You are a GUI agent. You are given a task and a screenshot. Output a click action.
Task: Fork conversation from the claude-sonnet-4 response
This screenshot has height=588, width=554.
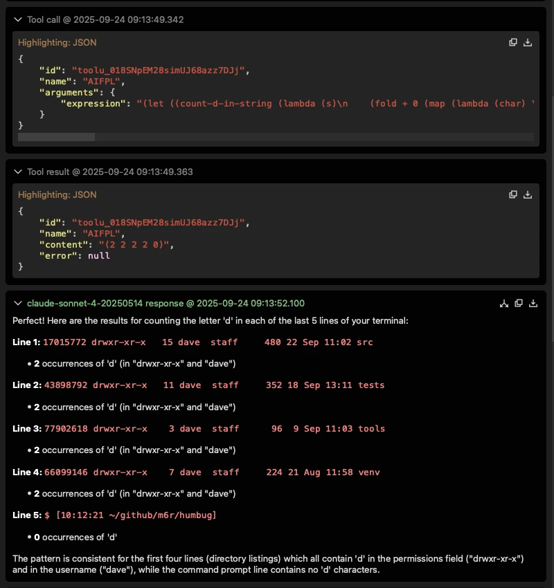pyautogui.click(x=504, y=303)
